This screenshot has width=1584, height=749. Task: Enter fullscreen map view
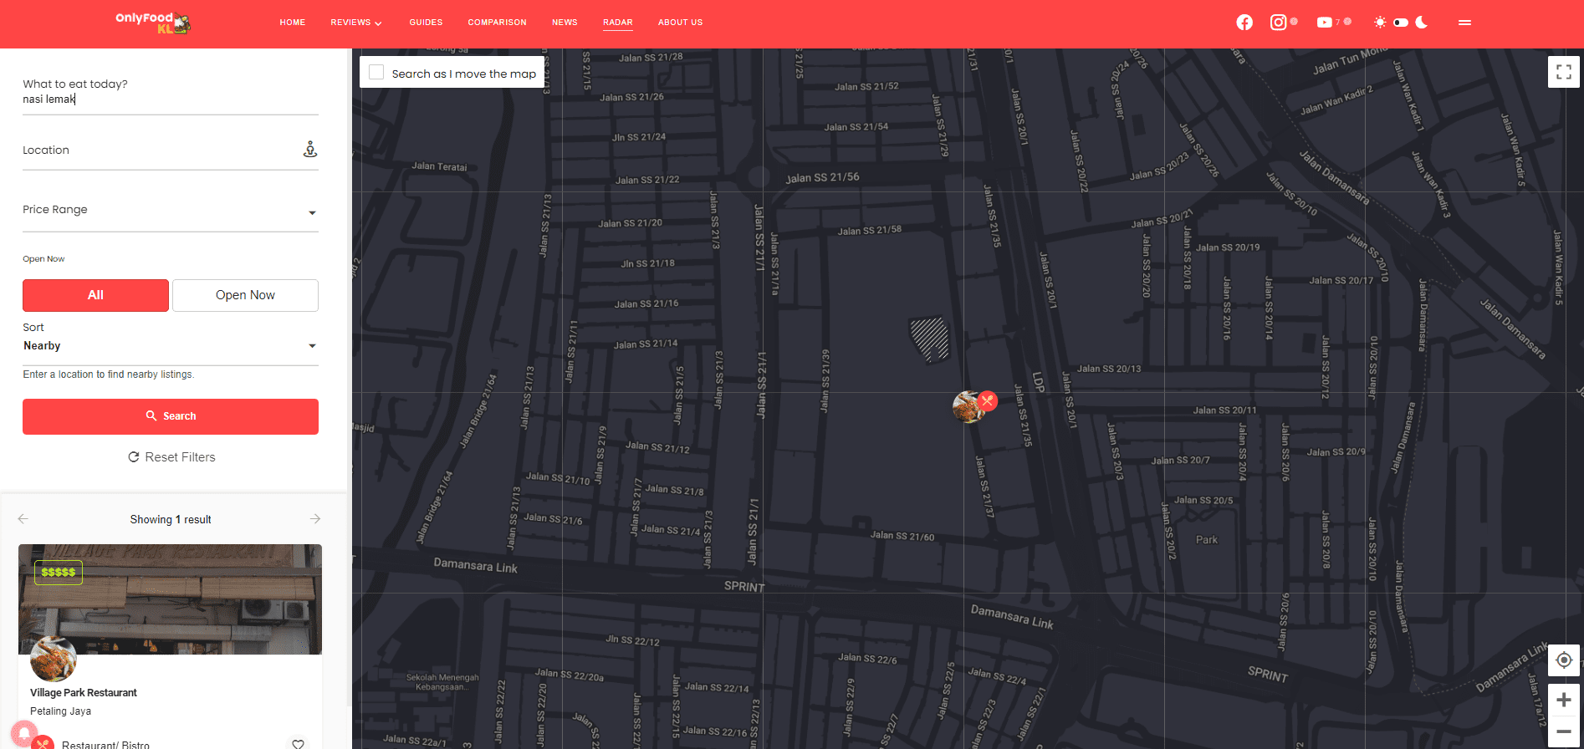1563,73
